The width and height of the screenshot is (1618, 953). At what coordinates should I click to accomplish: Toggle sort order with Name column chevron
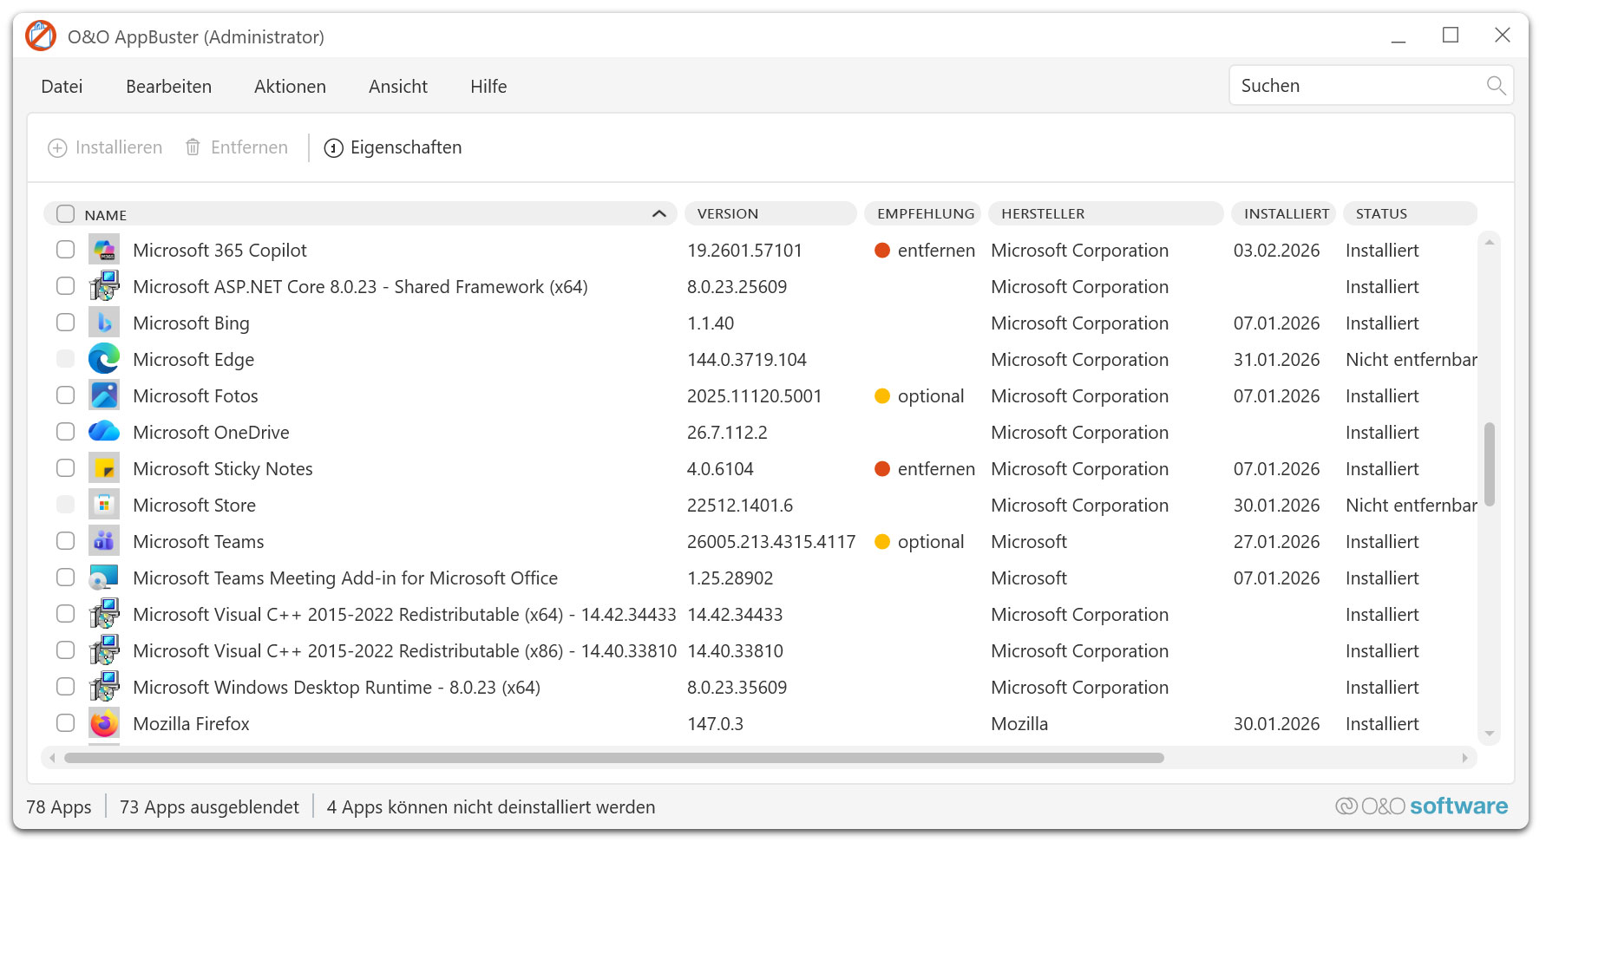click(658, 214)
